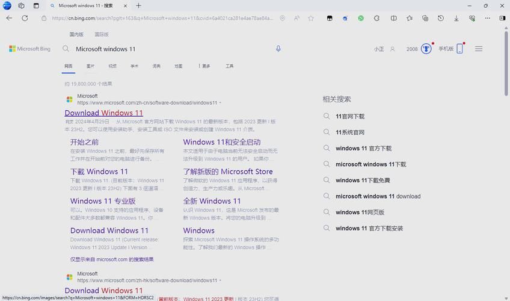Open the 工具 tools option
Viewport: 510px width, 301px height.
[x=229, y=66]
